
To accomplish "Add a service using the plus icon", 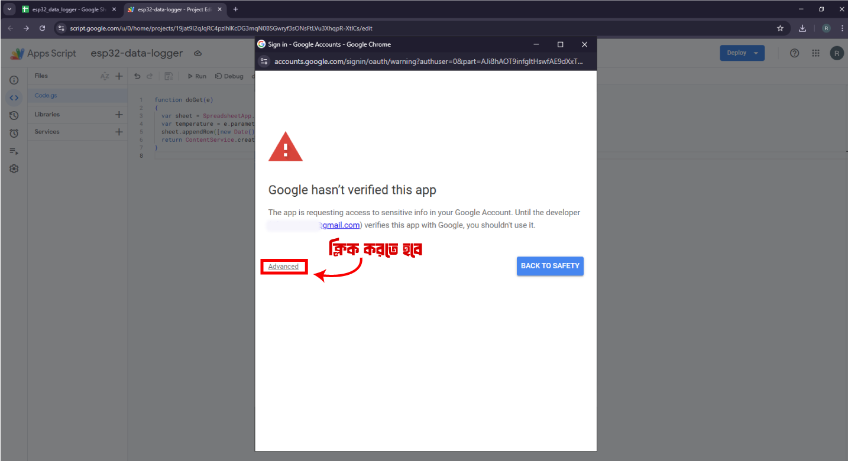I will (x=119, y=132).
